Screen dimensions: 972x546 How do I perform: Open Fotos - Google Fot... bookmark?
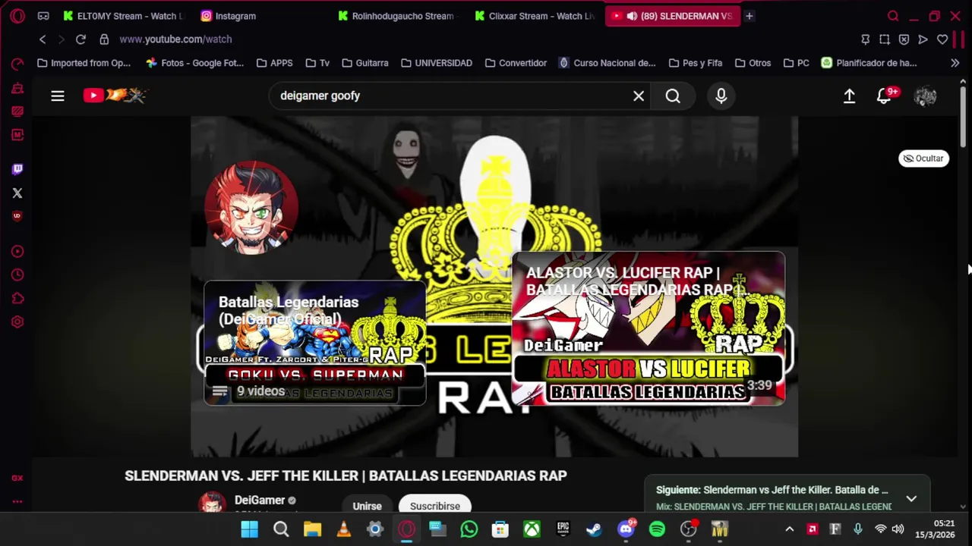(195, 63)
